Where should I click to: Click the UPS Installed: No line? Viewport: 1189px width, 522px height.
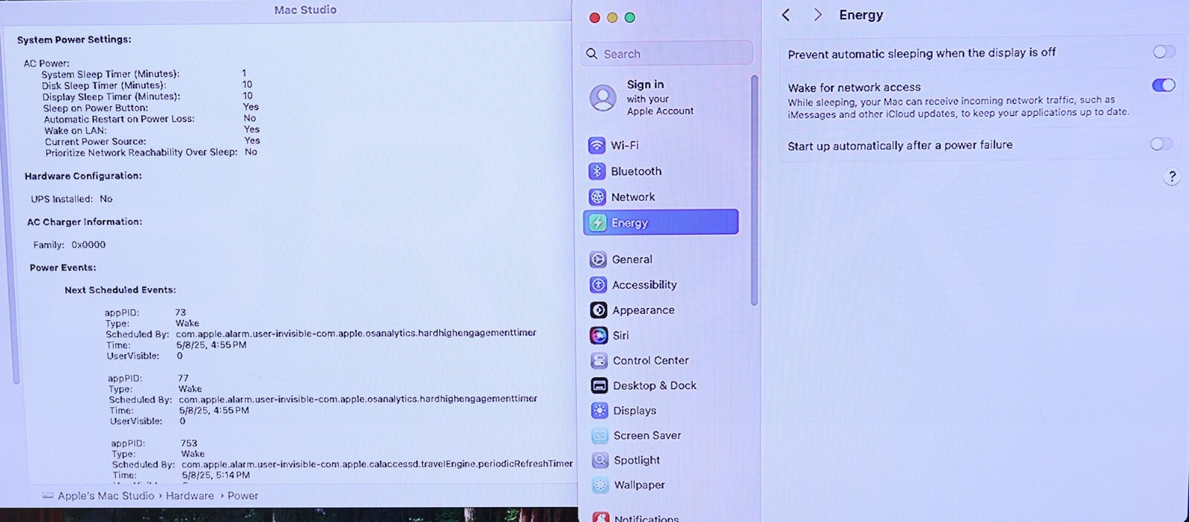click(72, 199)
